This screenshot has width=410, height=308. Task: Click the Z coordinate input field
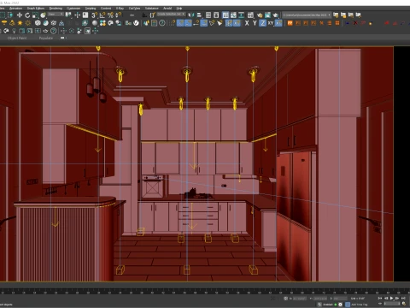[x=340, y=299]
